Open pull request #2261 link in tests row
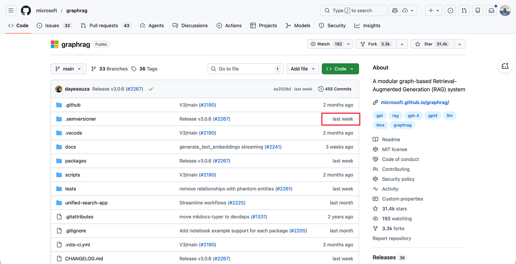This screenshot has height=264, width=516. (x=284, y=189)
